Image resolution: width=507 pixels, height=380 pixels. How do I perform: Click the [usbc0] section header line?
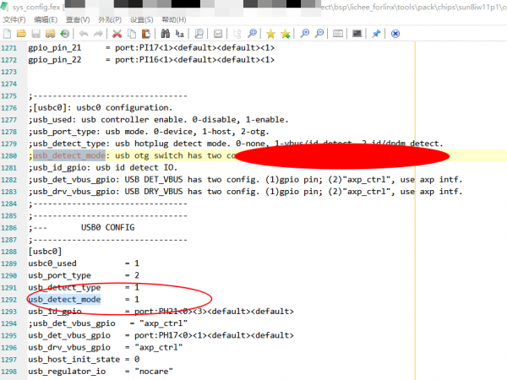(45, 252)
